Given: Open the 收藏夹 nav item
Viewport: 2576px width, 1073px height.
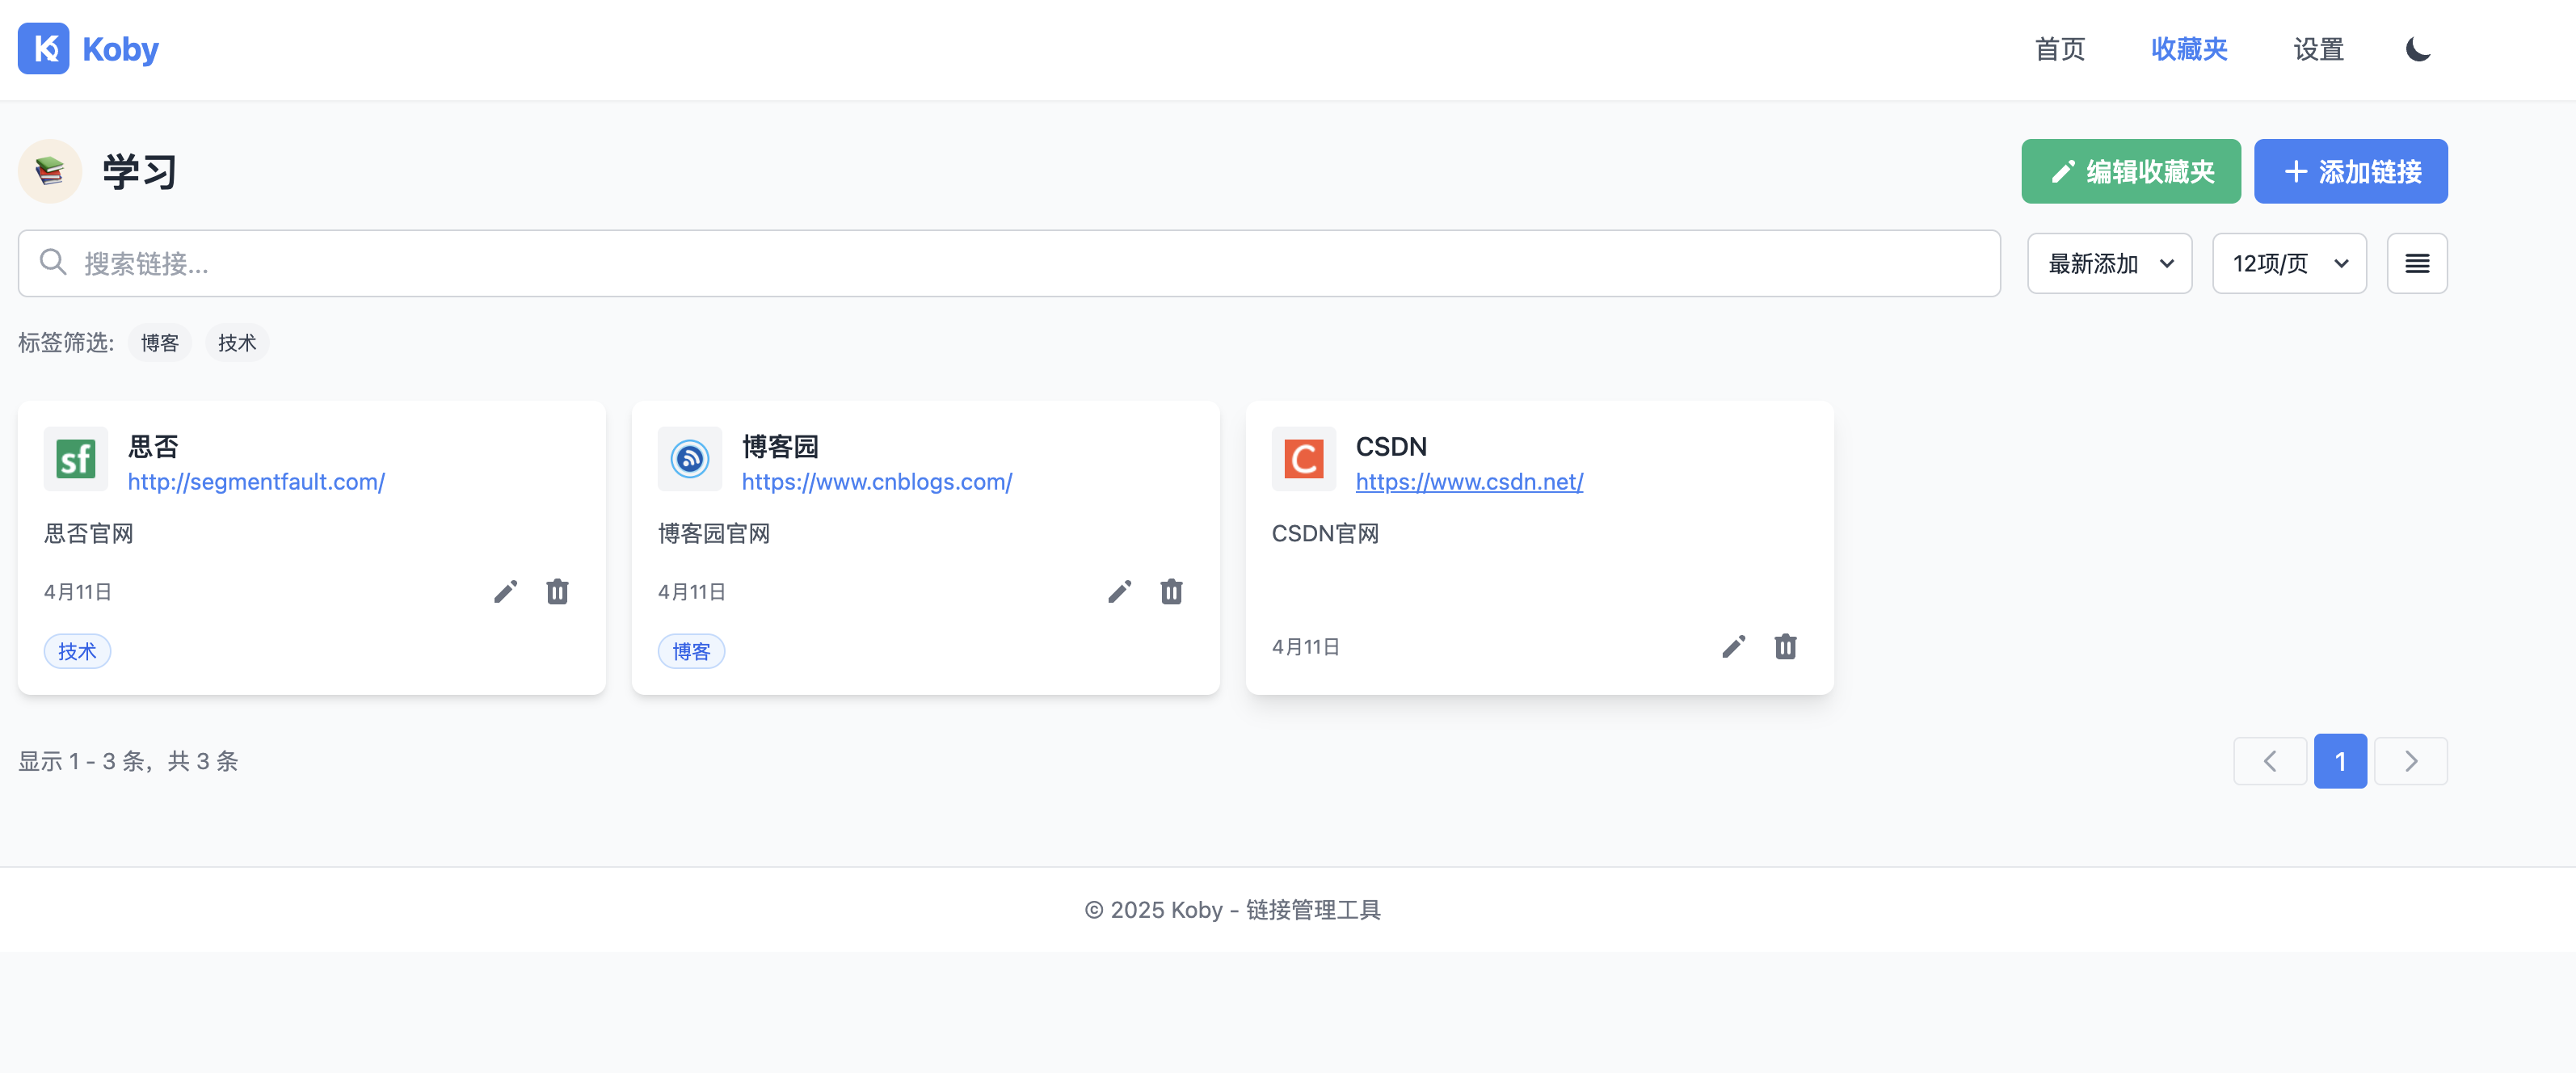Looking at the screenshot, I should [x=2189, y=49].
